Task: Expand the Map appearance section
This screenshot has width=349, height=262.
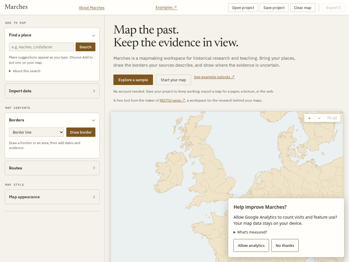Action: tap(52, 197)
